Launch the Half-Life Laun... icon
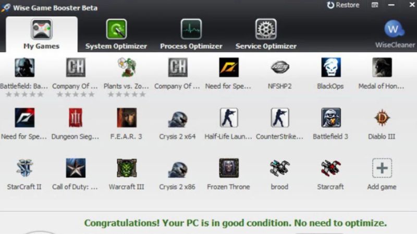Image resolution: width=417 pixels, height=234 pixels. pyautogui.click(x=229, y=118)
